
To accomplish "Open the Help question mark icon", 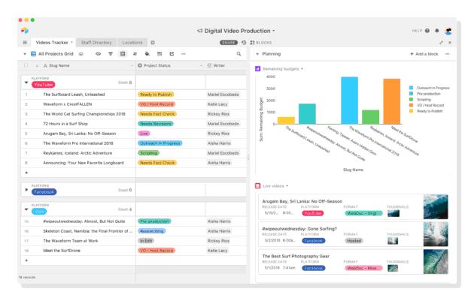I will [x=427, y=31].
